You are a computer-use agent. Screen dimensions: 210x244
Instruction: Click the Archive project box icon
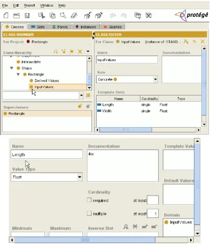tap(88, 15)
